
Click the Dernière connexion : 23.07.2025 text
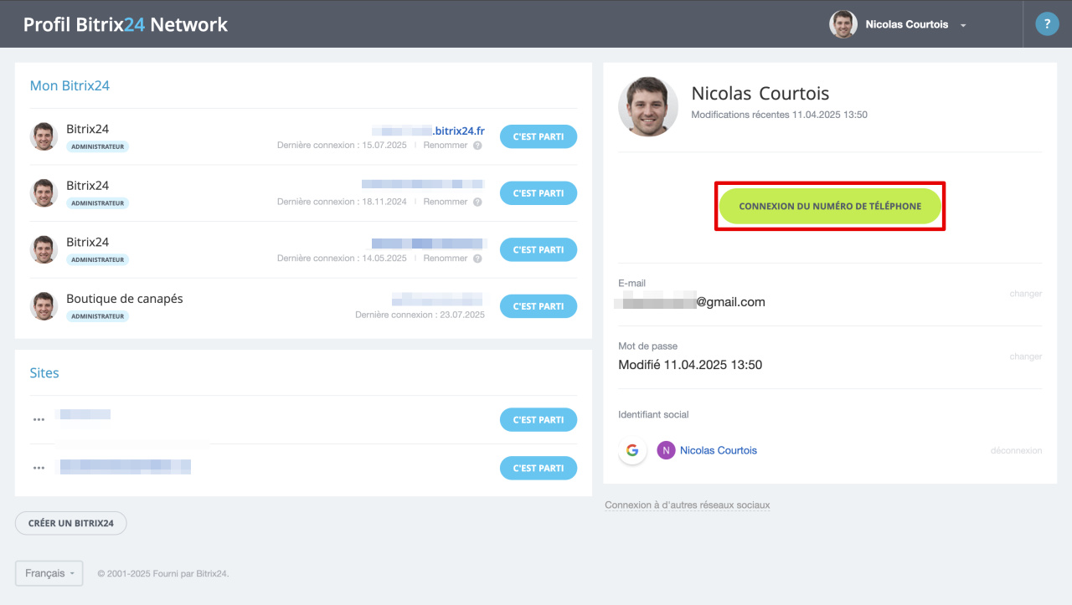(420, 315)
